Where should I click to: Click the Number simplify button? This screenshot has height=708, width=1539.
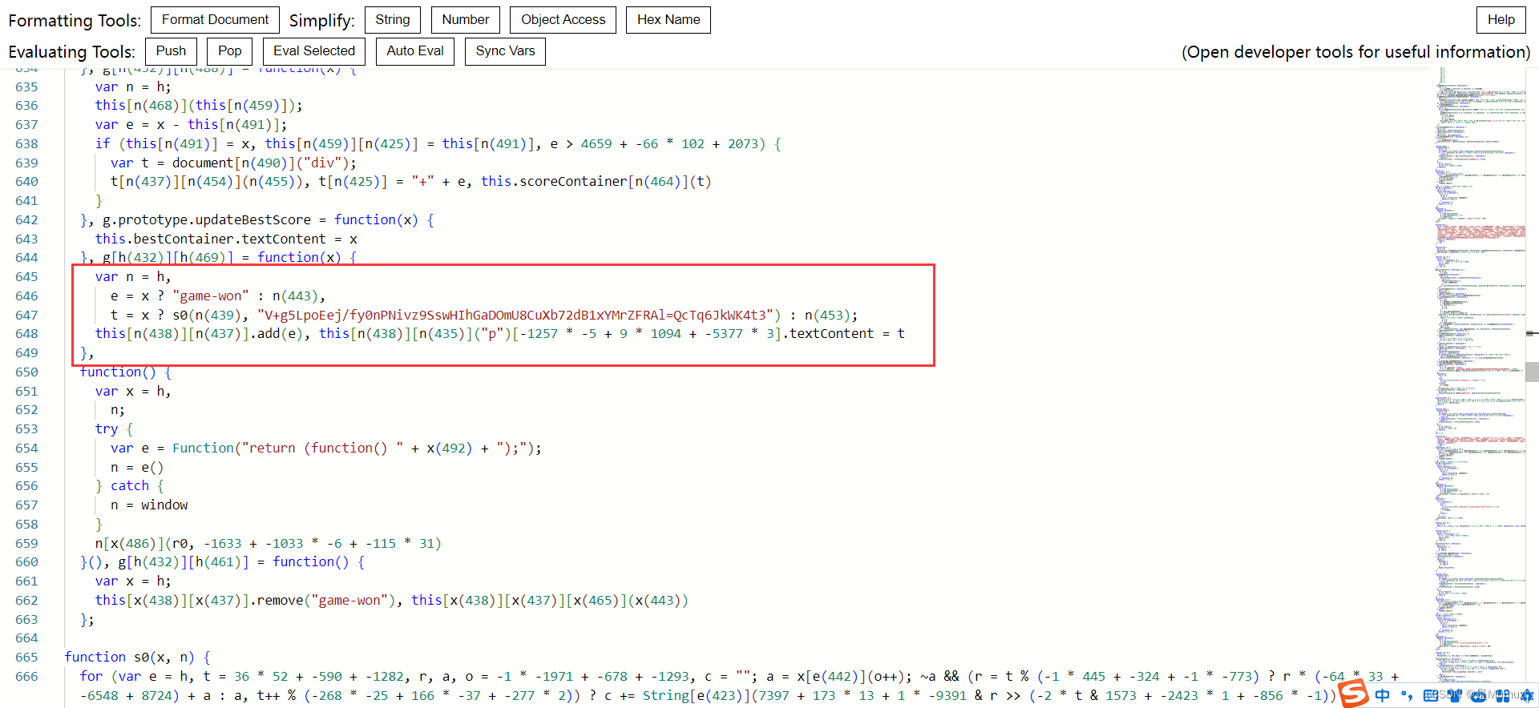point(466,20)
